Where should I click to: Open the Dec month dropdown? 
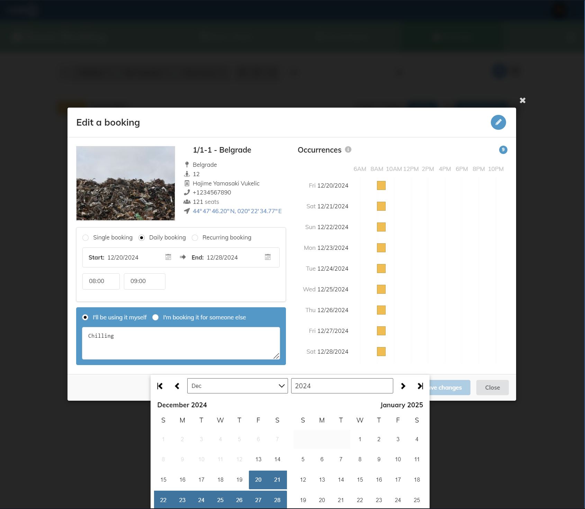pos(237,386)
